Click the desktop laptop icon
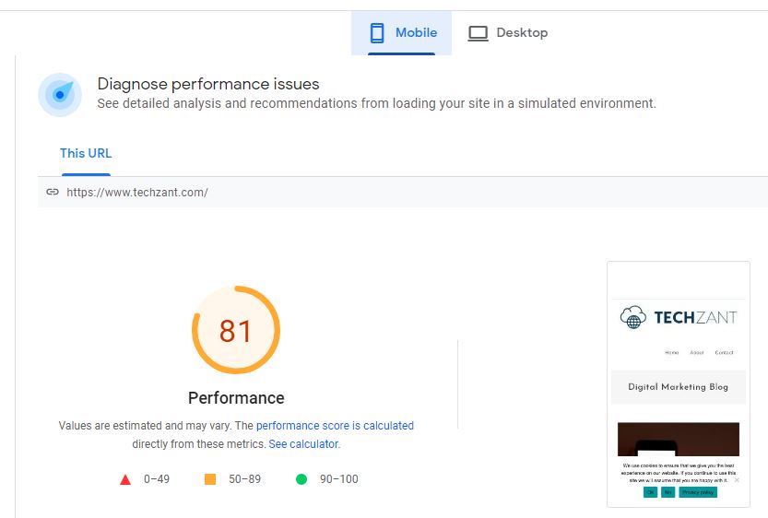Viewport: 768px width, 518px height. [x=478, y=33]
